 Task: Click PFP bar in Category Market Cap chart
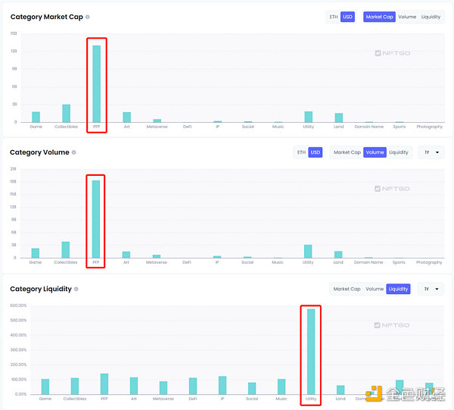[x=97, y=84]
